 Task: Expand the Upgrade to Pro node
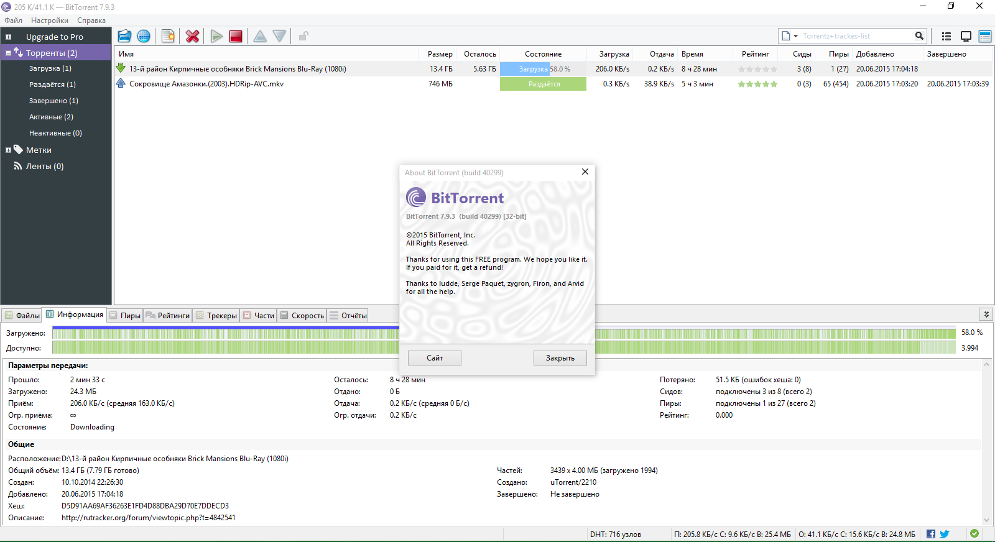tap(8, 37)
